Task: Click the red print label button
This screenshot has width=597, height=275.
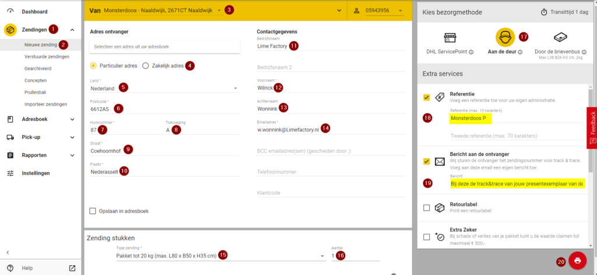Action: tap(577, 260)
